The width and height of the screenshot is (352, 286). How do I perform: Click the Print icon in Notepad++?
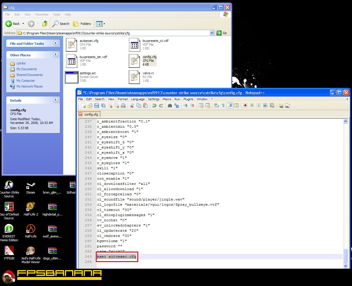[x=123, y=106]
